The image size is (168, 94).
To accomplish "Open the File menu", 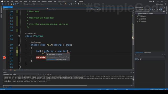I will click(4, 1).
